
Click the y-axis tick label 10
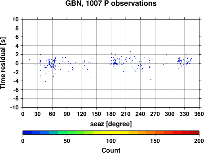(16, 19)
